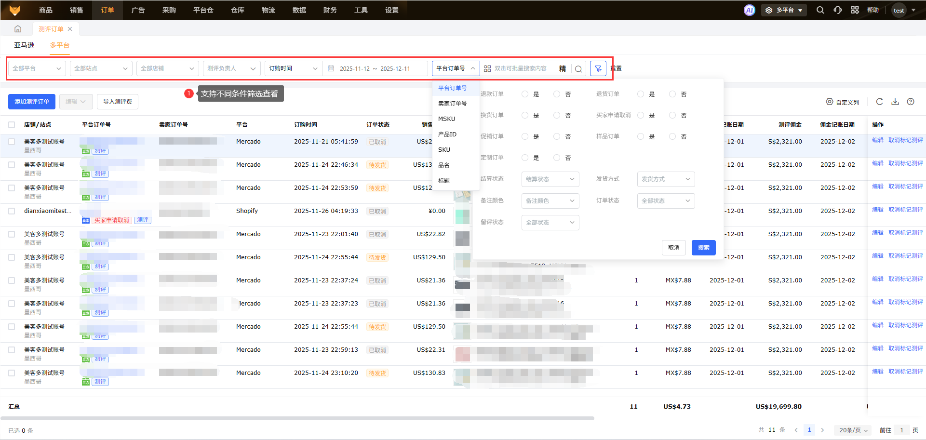Open the 发货方式 dropdown
Image resolution: width=926 pixels, height=440 pixels.
(x=666, y=179)
